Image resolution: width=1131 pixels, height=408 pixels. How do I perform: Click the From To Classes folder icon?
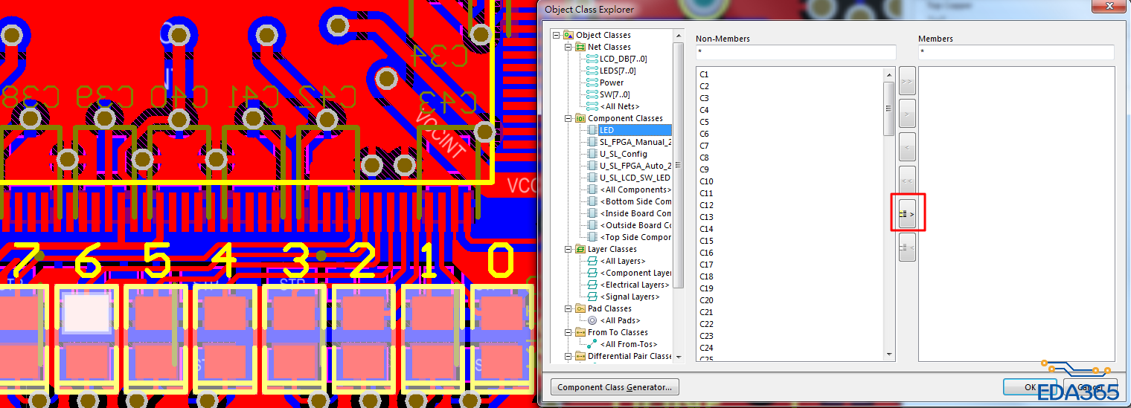(x=580, y=332)
